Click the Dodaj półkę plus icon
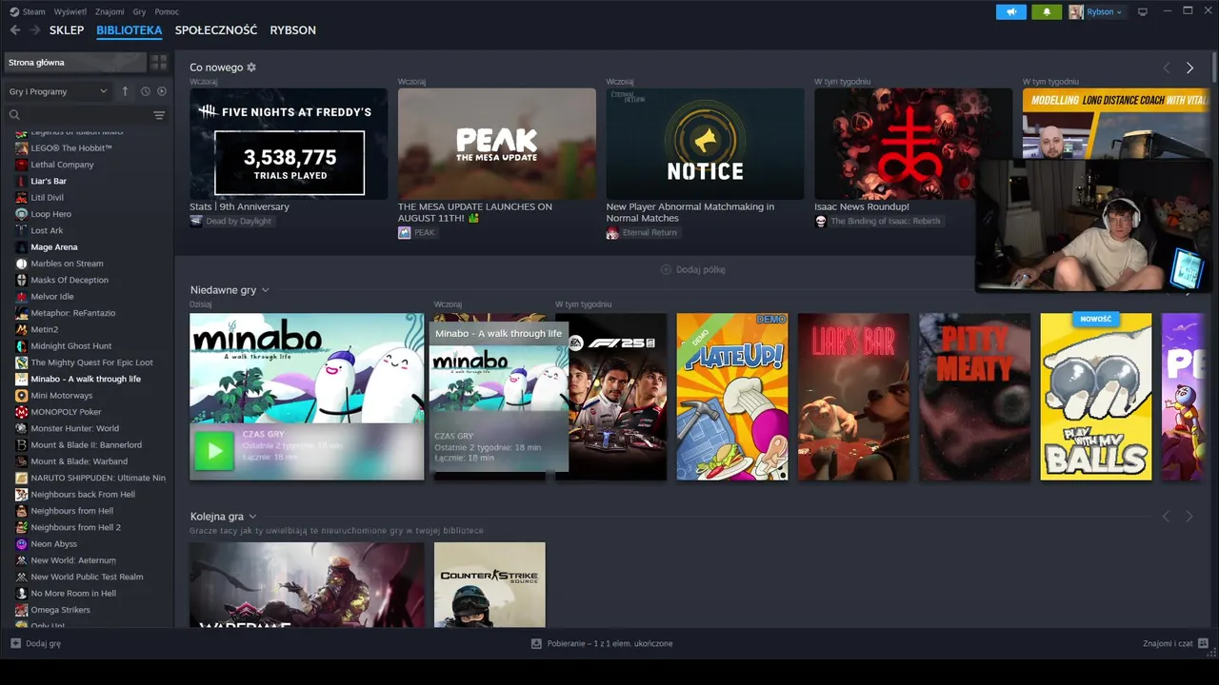 [x=666, y=269]
